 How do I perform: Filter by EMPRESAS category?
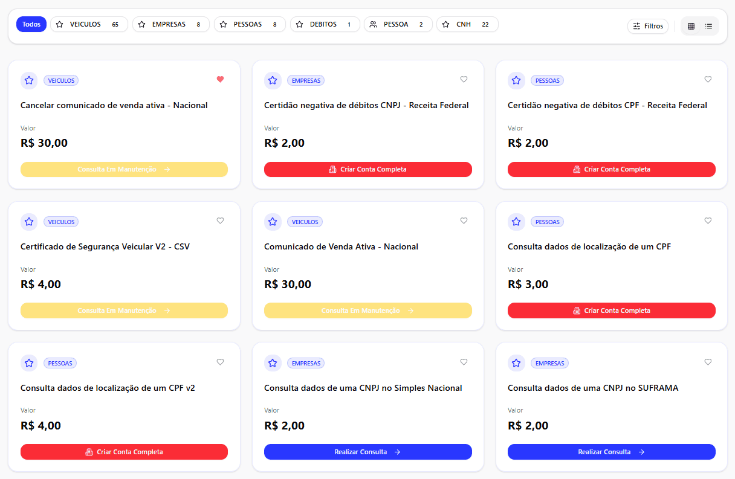pyautogui.click(x=170, y=24)
